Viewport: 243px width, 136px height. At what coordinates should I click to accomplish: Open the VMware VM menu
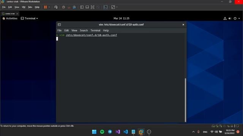click(24, 7)
